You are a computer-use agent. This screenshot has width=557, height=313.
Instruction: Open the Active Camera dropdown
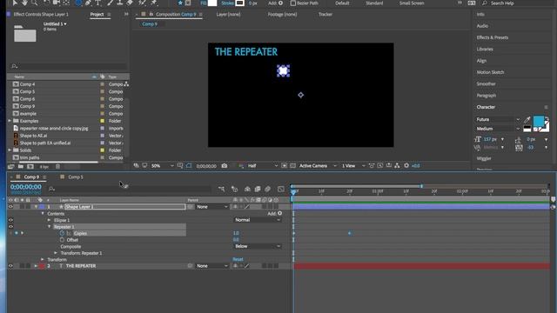318,166
